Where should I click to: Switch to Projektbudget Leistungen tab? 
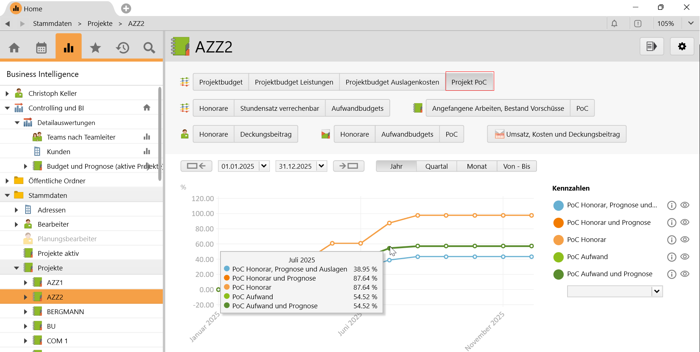click(294, 82)
